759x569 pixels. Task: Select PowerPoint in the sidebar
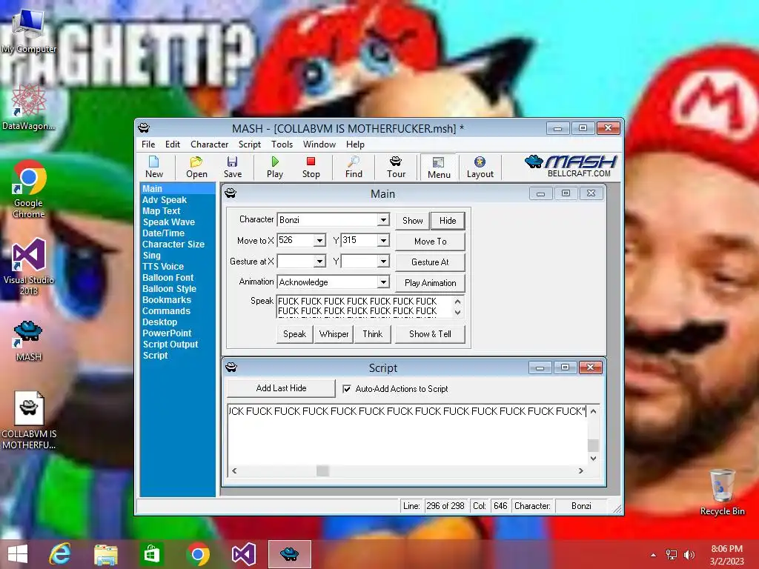pyautogui.click(x=167, y=333)
